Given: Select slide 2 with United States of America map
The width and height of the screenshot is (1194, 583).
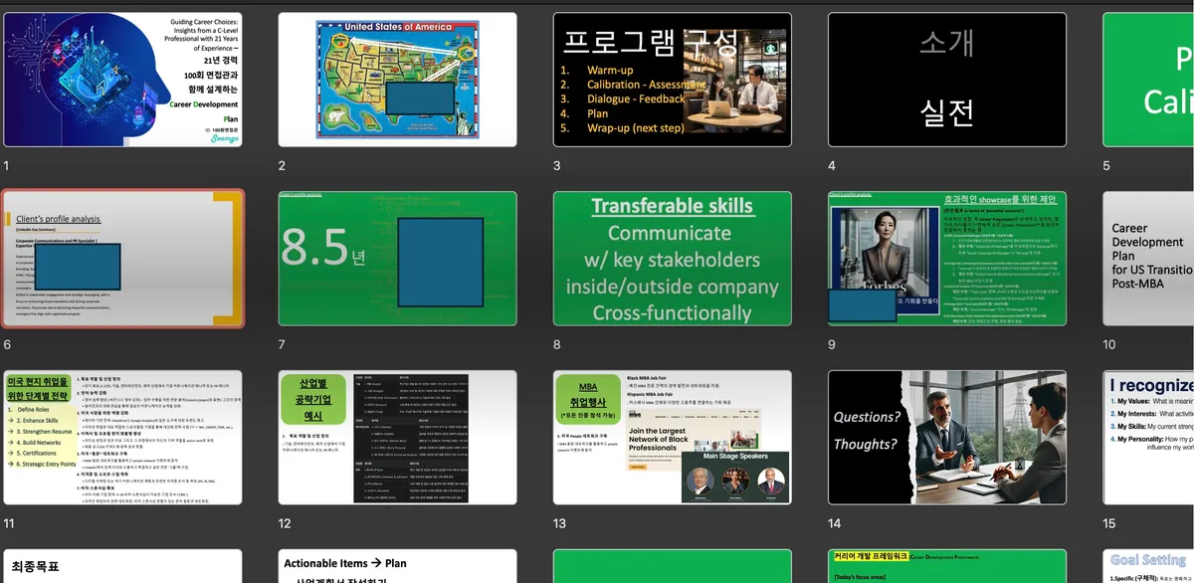Looking at the screenshot, I should click(398, 80).
